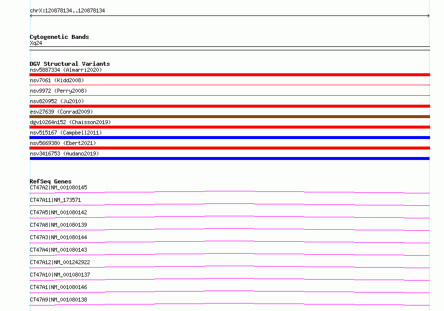This screenshot has width=444, height=311.
Task: Open variant nsv515167 (Campbell2011) label
Action: [x=66, y=133]
